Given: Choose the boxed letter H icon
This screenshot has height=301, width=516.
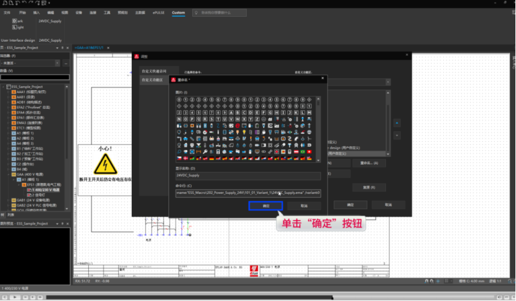Looking at the screenshot, I should point(277,113).
